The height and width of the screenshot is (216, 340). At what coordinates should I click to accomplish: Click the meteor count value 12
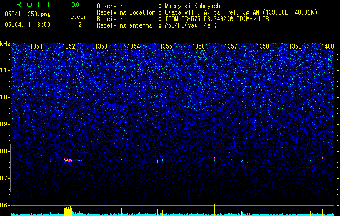(x=78, y=25)
